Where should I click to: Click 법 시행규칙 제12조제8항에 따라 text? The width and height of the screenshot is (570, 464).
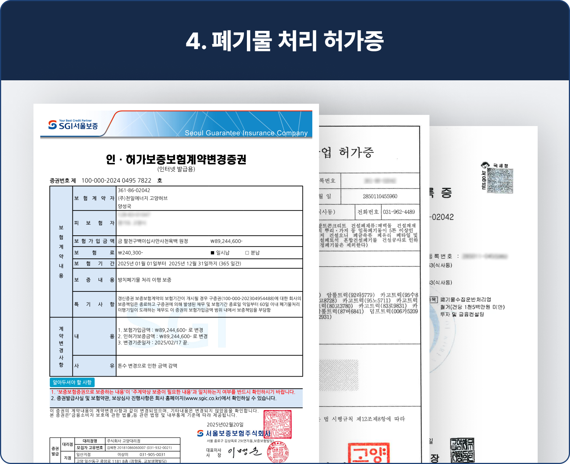pyautogui.click(x=364, y=419)
